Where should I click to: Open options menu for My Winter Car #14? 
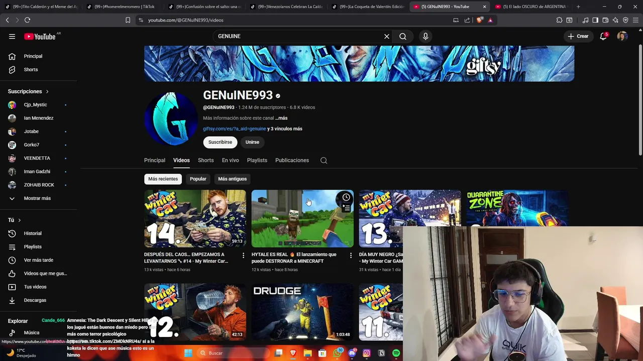pos(243,255)
